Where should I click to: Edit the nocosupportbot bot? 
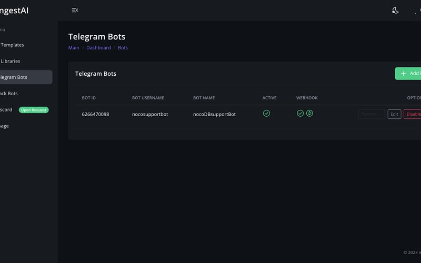tap(394, 114)
